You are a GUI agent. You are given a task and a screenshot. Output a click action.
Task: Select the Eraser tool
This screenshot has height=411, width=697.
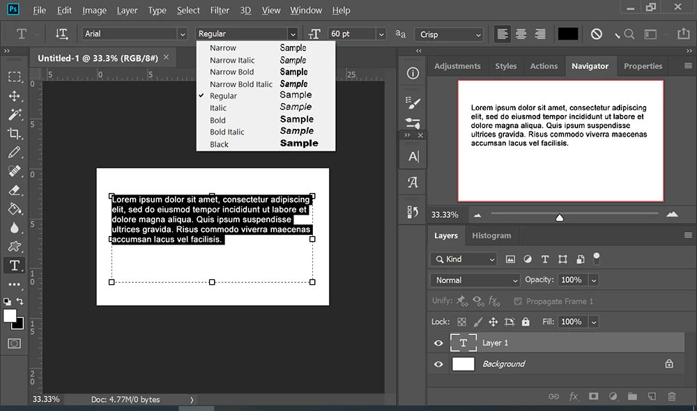coord(14,190)
